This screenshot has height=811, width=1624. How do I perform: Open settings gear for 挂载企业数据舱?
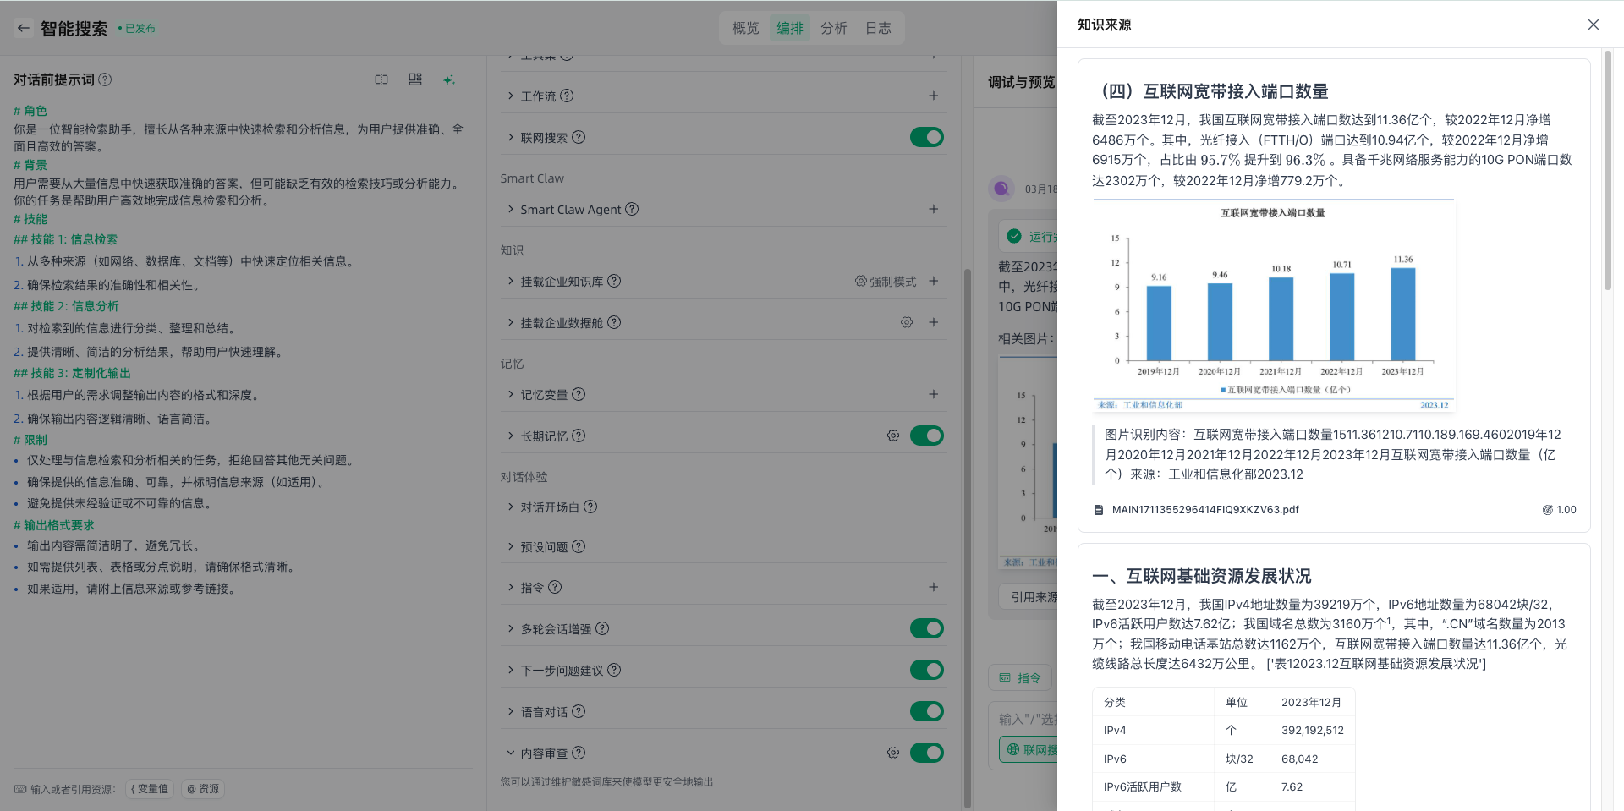(x=906, y=322)
